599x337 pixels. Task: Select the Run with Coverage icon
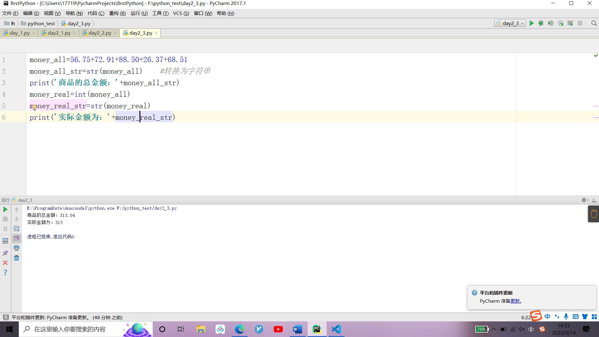pos(551,23)
